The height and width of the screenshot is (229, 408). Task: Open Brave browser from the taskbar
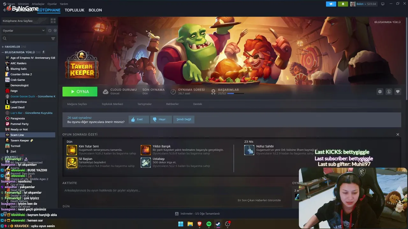[200, 224]
